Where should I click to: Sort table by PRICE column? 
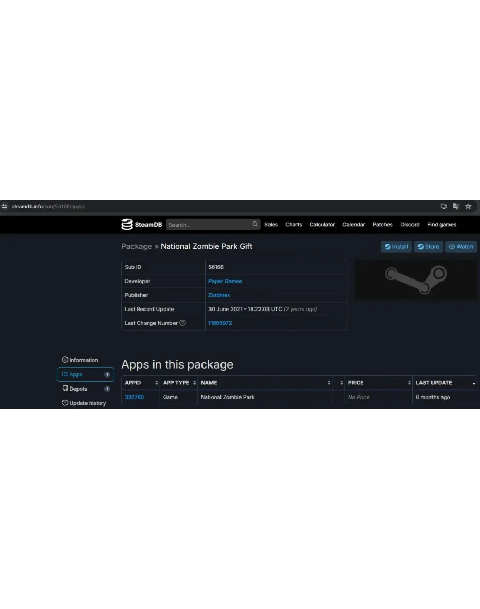point(379,383)
